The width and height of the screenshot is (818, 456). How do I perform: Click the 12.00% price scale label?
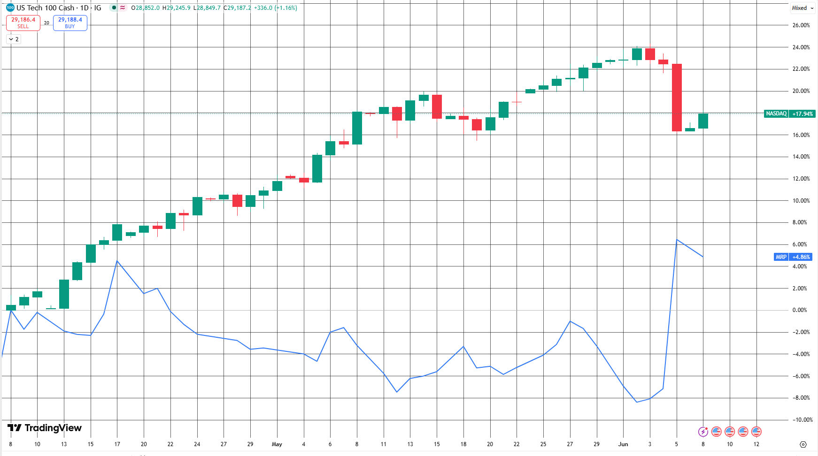801,179
